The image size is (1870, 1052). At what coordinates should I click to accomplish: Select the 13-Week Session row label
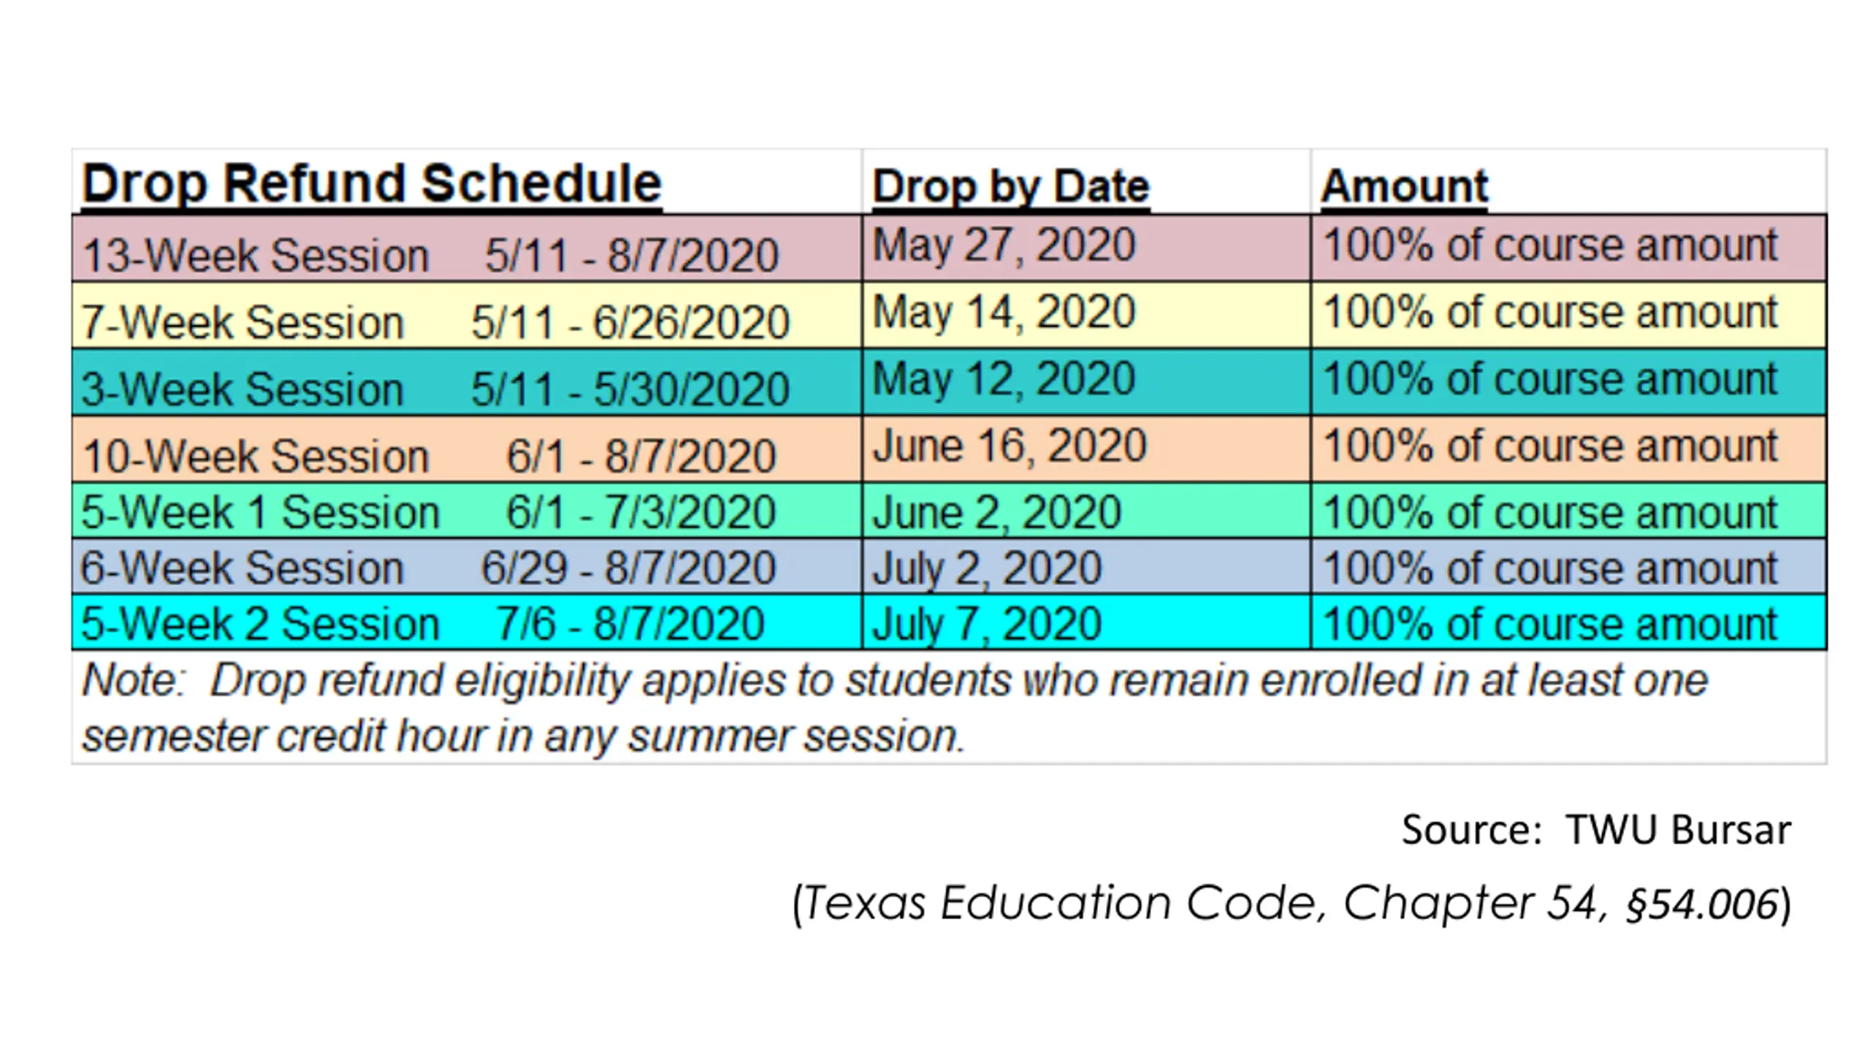[x=256, y=256]
